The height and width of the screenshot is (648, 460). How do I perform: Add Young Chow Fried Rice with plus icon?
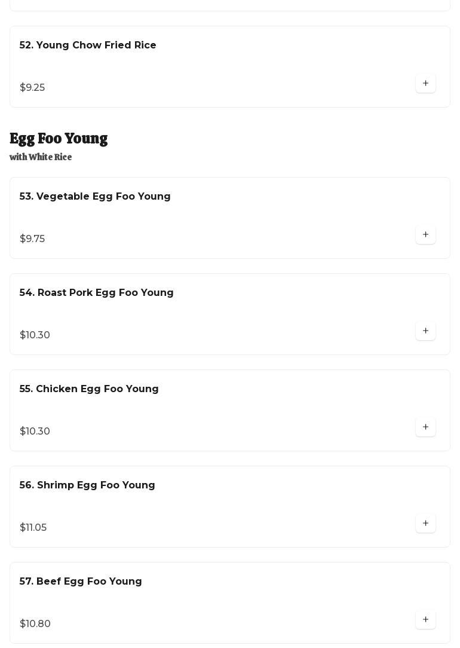[x=425, y=83]
